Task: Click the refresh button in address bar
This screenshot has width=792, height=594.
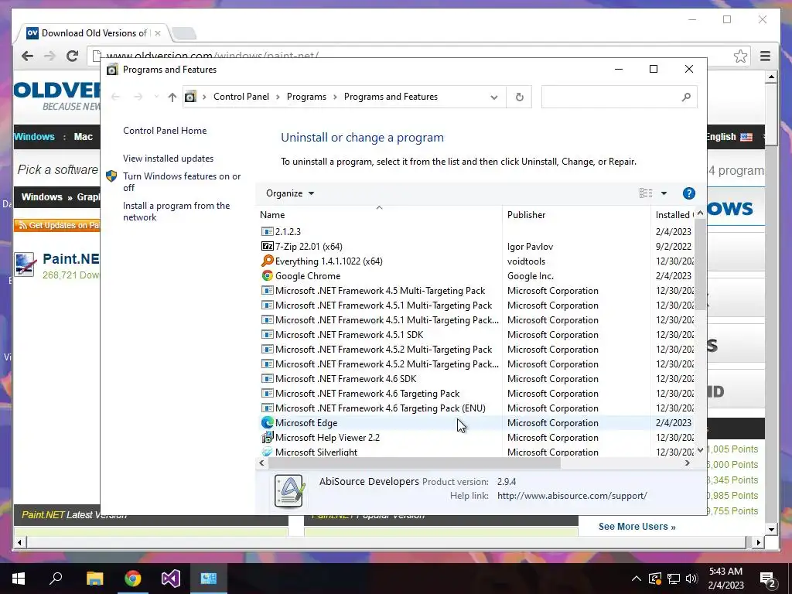Action: [519, 97]
